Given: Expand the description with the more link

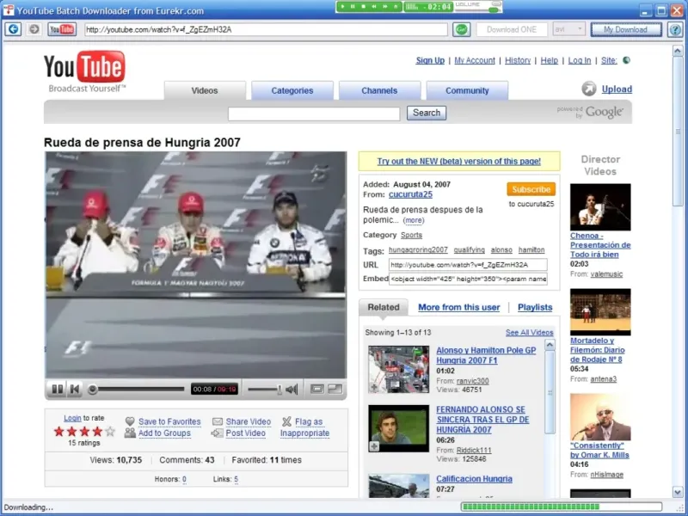Looking at the screenshot, I should (414, 220).
